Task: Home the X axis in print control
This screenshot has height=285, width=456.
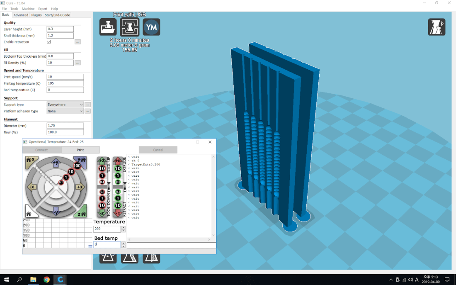Action: tap(32, 162)
